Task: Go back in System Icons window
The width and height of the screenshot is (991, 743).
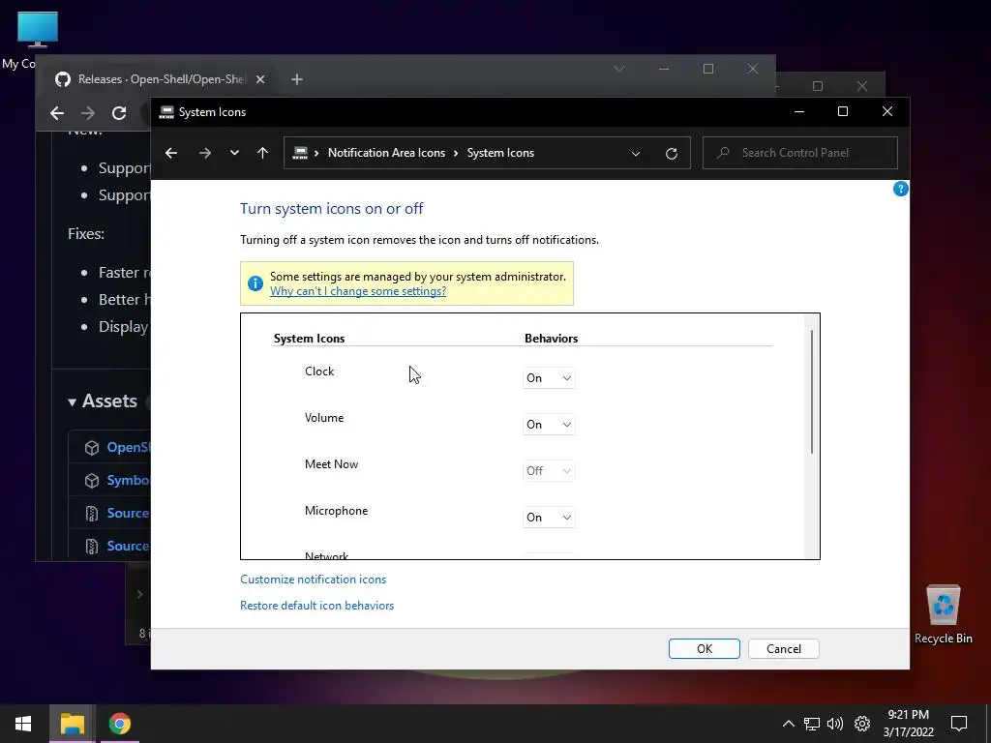Action: [x=171, y=153]
